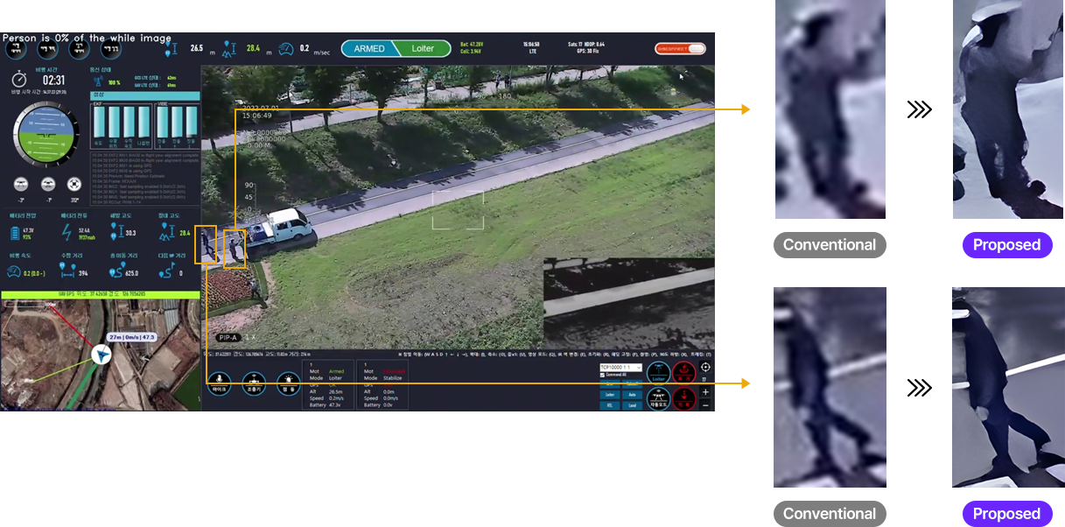The width and height of the screenshot is (1065, 527).
Task: Zoom in with the plus icon
Action: [x=705, y=391]
